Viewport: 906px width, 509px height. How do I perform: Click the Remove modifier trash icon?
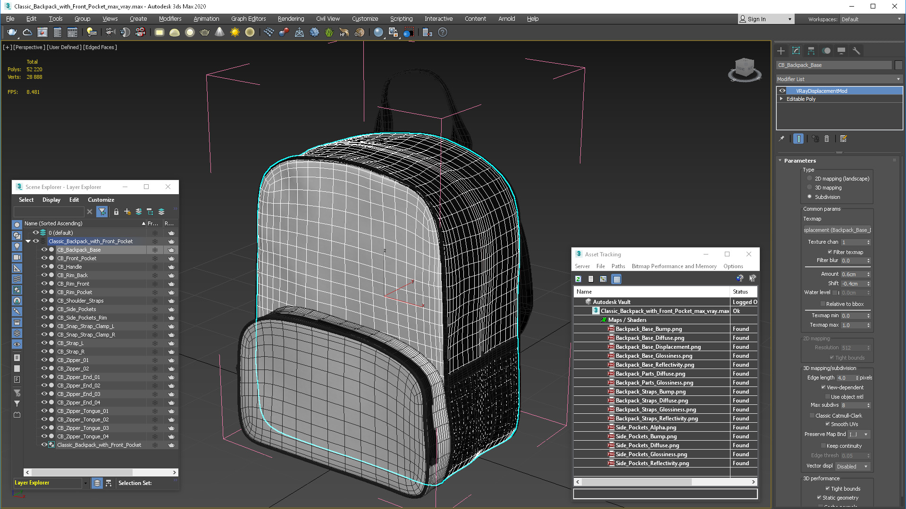pos(827,139)
